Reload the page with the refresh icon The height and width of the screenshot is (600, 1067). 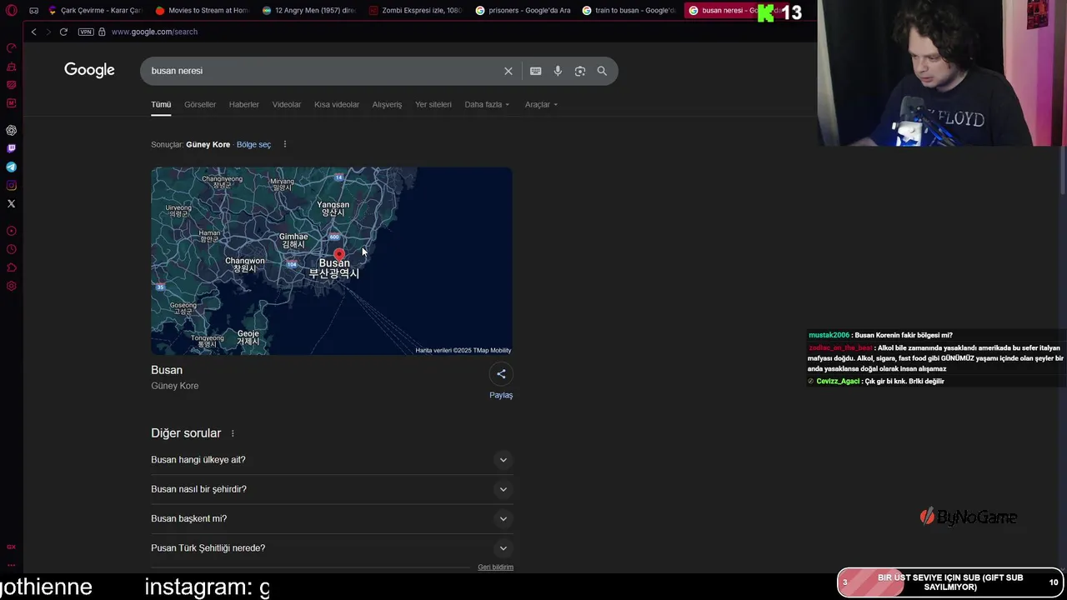point(63,32)
